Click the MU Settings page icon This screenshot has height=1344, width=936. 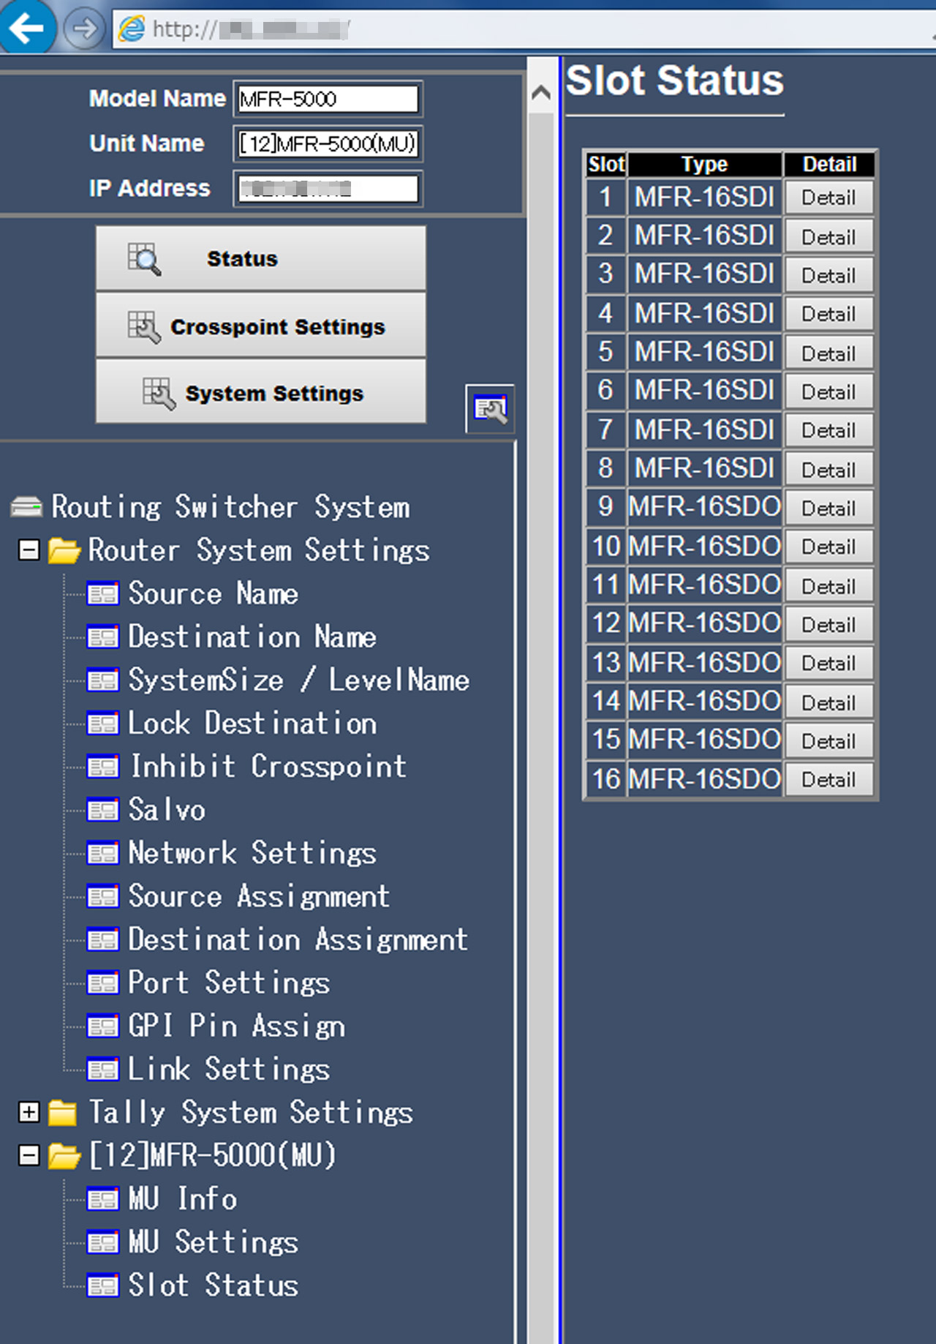(x=102, y=1242)
